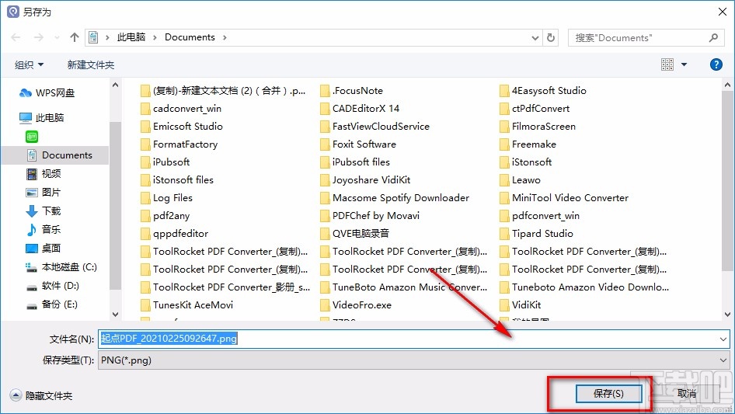Select the iPubsoft files folder
Viewport: 735px width, 414px height.
click(x=355, y=162)
